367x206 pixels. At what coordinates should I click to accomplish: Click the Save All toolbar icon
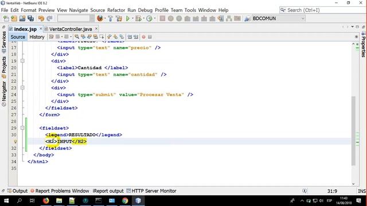(30, 18)
